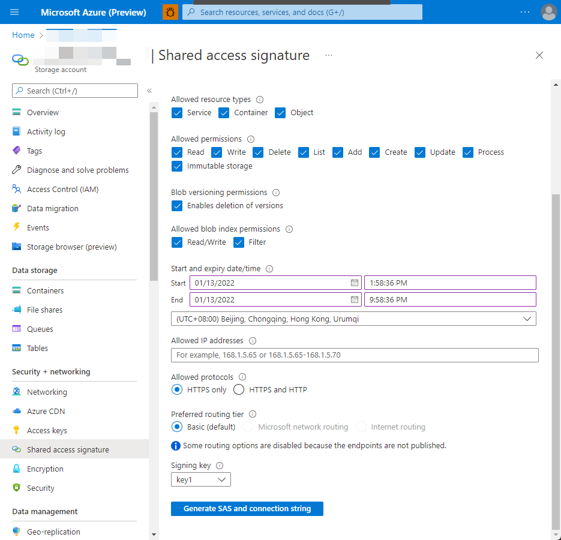The height and width of the screenshot is (540, 561).
Task: Click the Events lightning icon
Action: coord(16,227)
